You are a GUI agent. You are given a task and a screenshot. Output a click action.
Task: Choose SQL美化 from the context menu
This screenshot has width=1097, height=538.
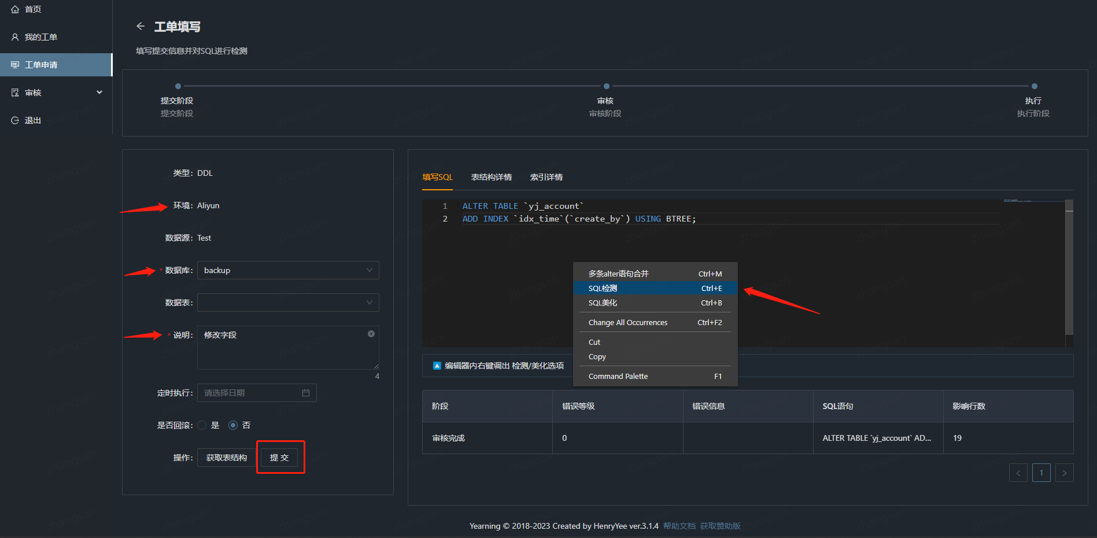pyautogui.click(x=655, y=303)
